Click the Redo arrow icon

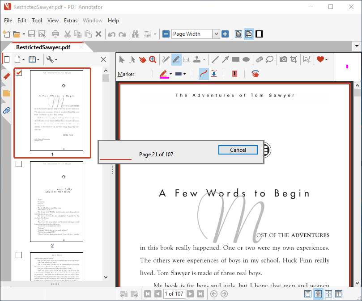pos(122,34)
